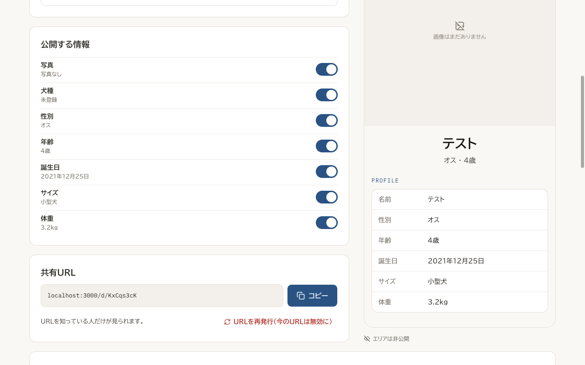Viewport: 585px width, 365px height.
Task: Click the copy icon in the コピー button
Action: [301, 296]
